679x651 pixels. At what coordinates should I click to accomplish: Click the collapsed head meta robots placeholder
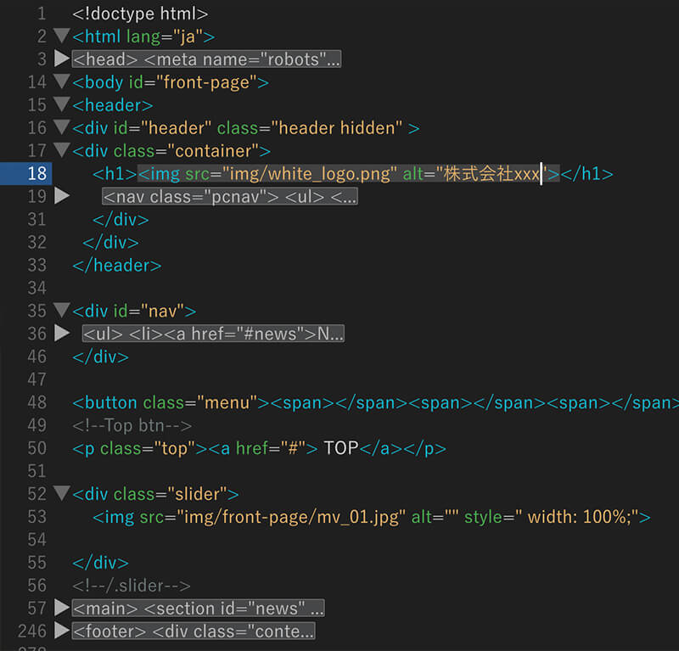(206, 59)
